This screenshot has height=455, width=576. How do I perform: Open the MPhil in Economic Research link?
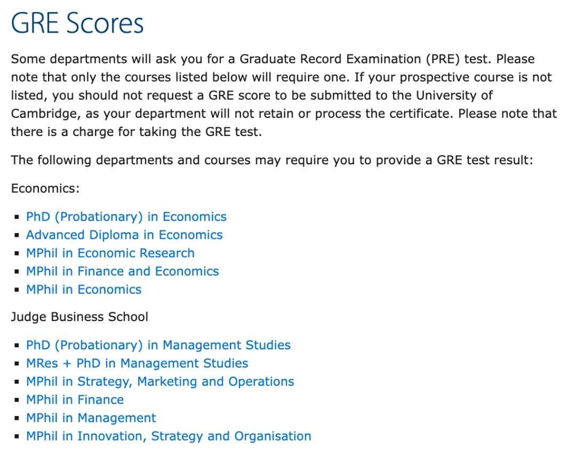coord(110,253)
